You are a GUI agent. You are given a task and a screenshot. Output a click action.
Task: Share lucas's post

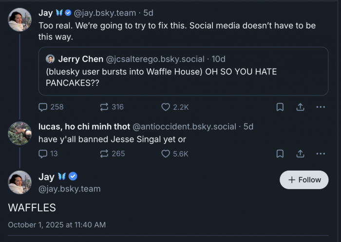[x=301, y=154]
